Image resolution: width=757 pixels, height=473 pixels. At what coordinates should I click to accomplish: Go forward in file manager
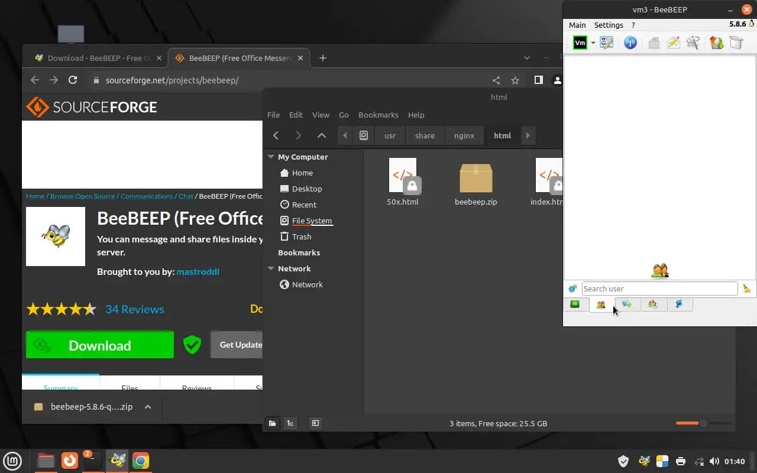coord(298,135)
